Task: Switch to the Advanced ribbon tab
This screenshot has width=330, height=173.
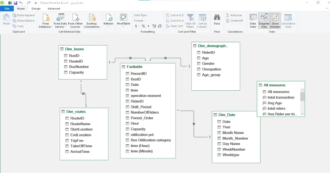Action: click(54, 9)
